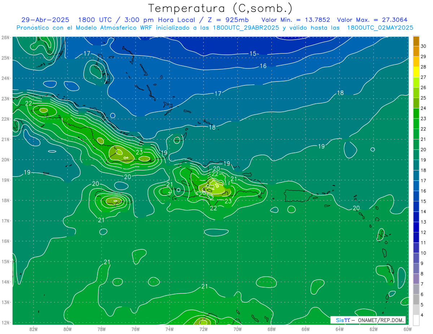
Task: Click the legend value '24'
Action: (424, 108)
